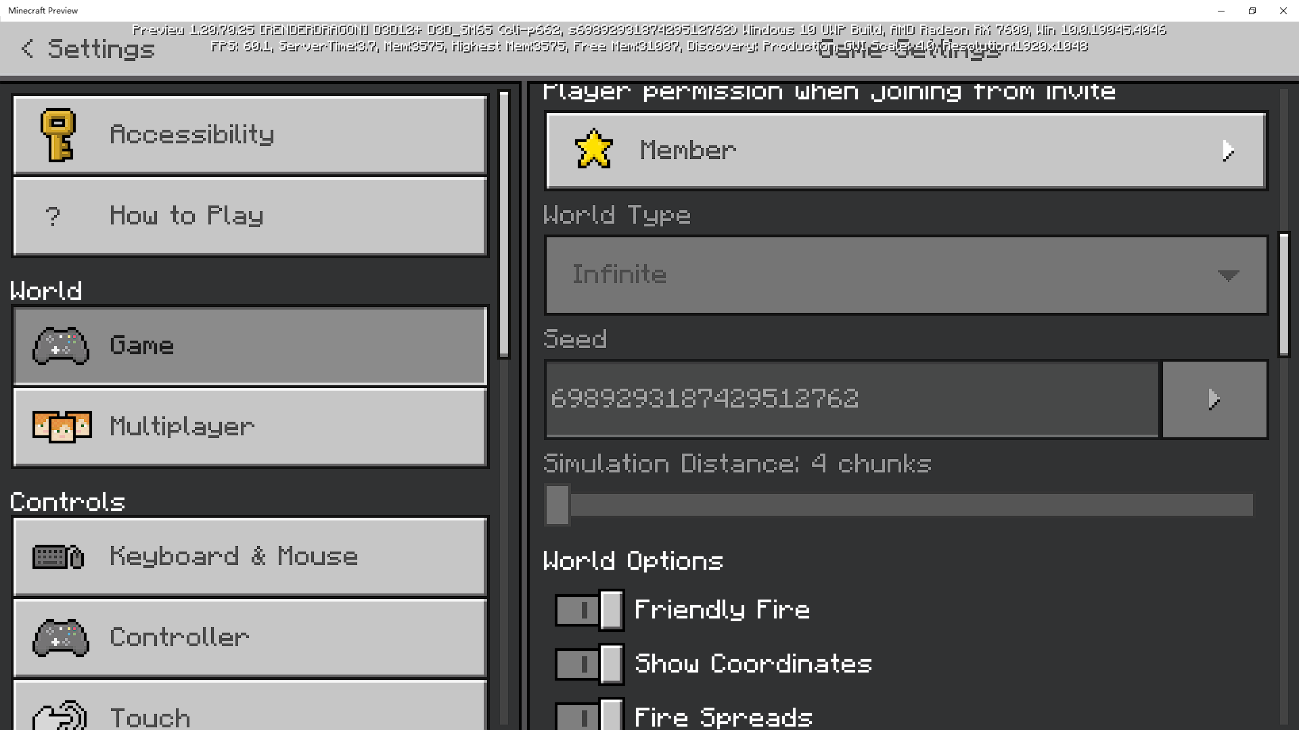1299x730 pixels.
Task: Toggle the Friendly Fire switch
Action: [x=589, y=610]
